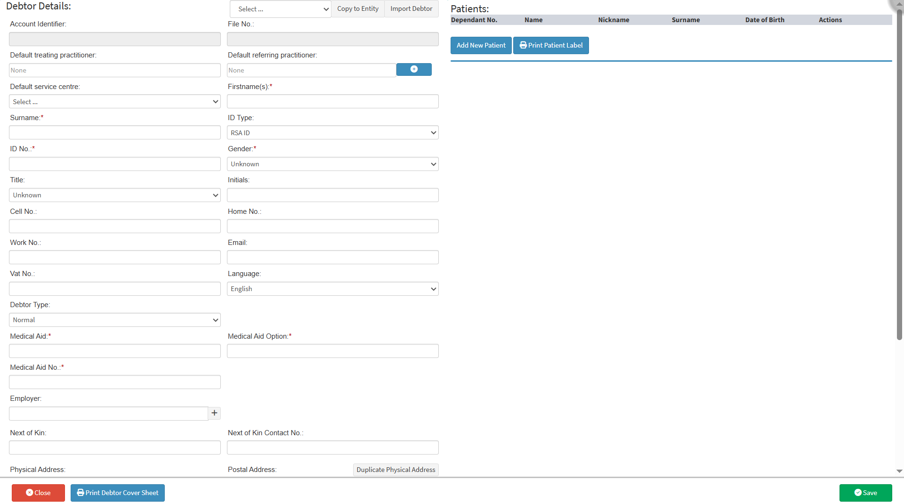Click into the Surname input field
The image size is (904, 504).
114,132
